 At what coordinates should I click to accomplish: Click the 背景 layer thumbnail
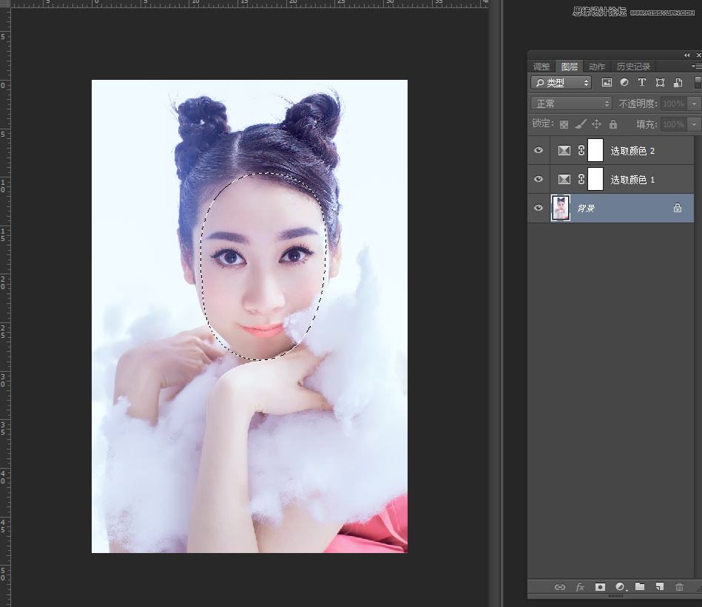(x=561, y=208)
